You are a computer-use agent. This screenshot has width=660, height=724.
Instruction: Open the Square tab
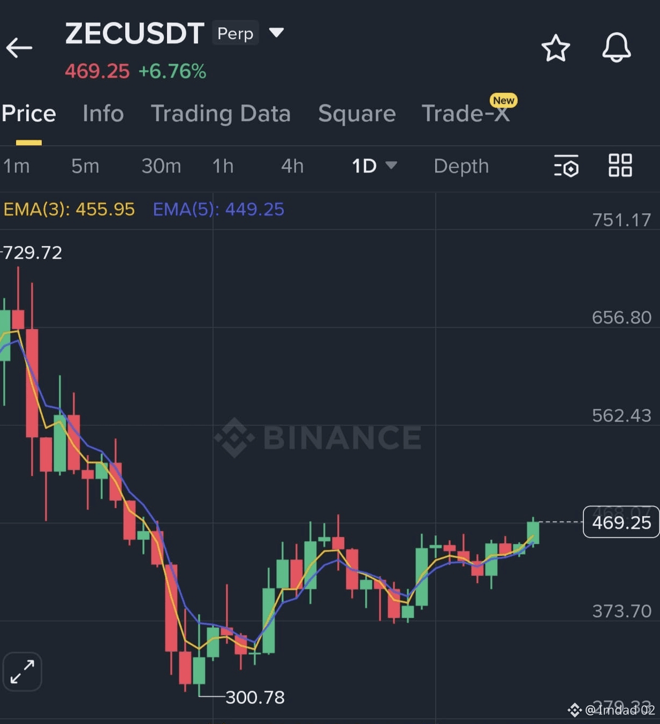[x=357, y=114]
